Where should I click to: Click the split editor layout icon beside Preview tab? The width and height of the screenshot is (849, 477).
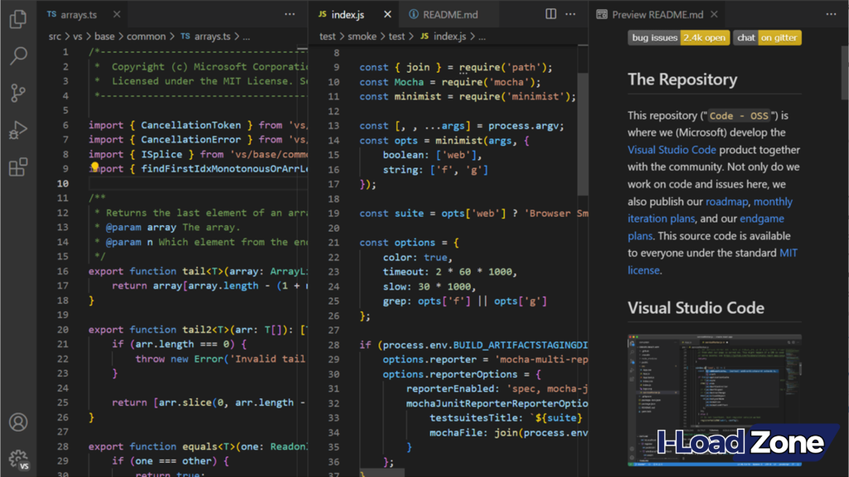point(551,13)
